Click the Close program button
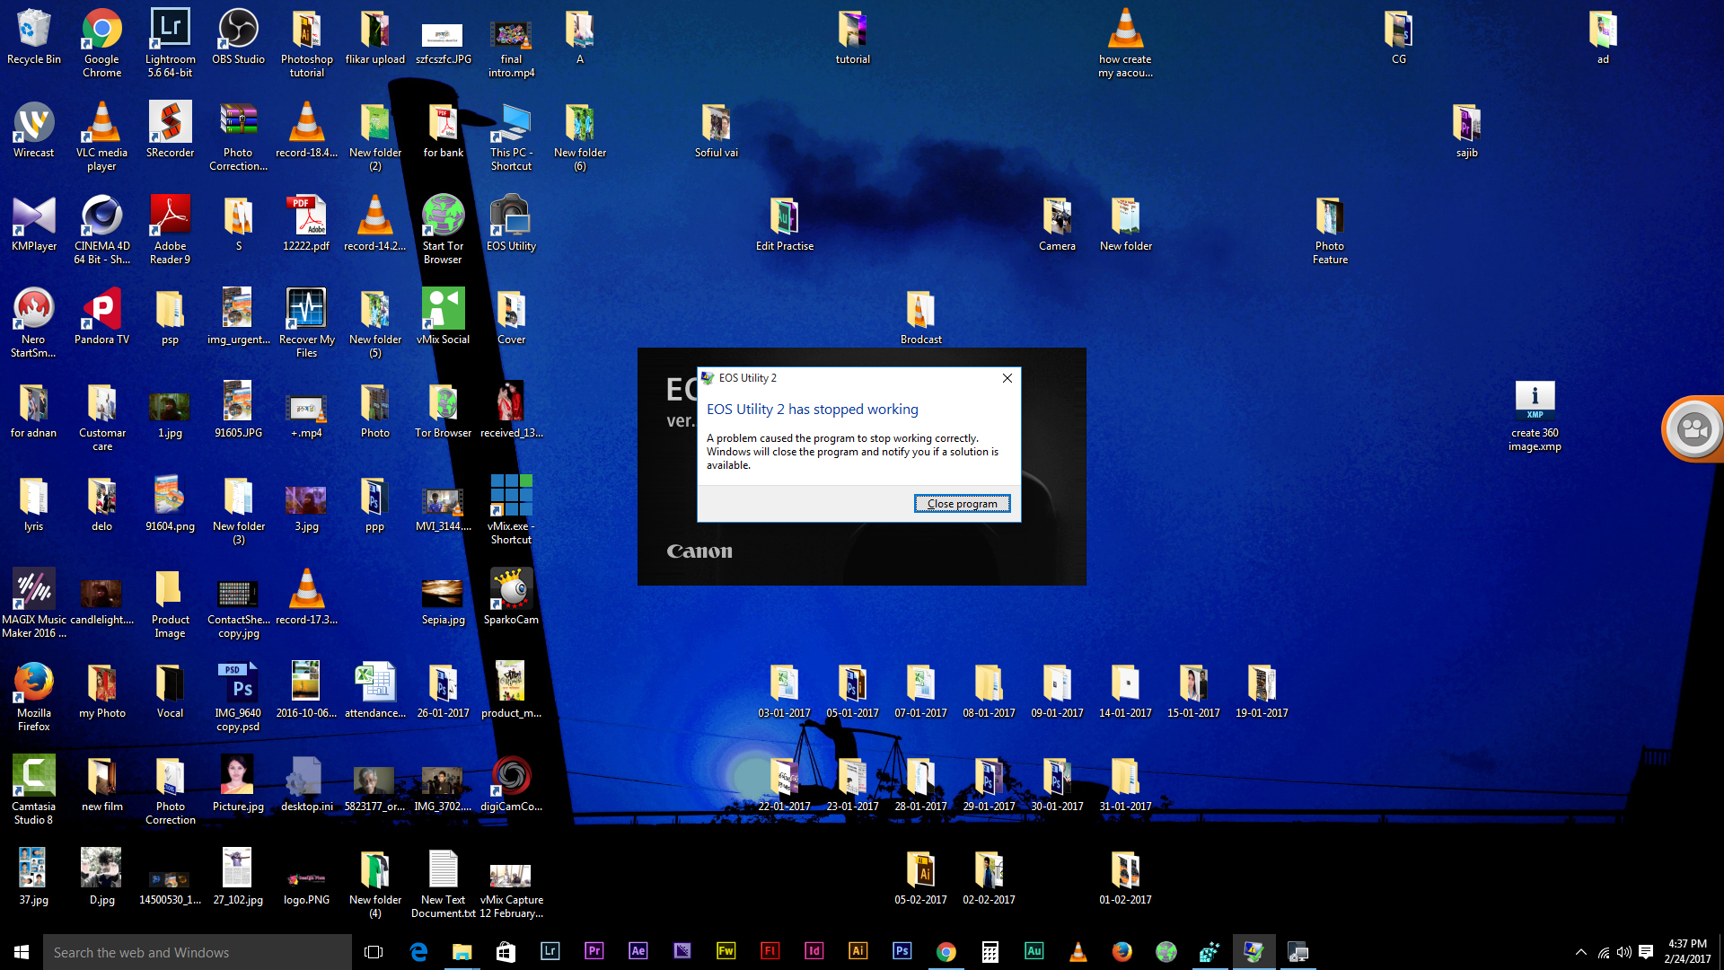Viewport: 1724px width, 970px height. (x=962, y=504)
